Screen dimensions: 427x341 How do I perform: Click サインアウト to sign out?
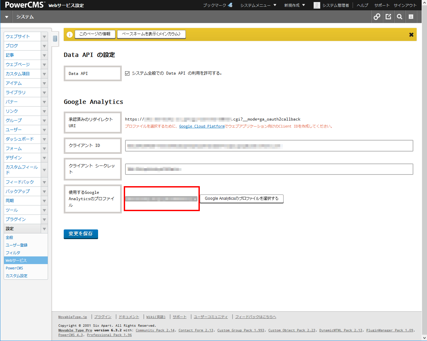pyautogui.click(x=405, y=5)
